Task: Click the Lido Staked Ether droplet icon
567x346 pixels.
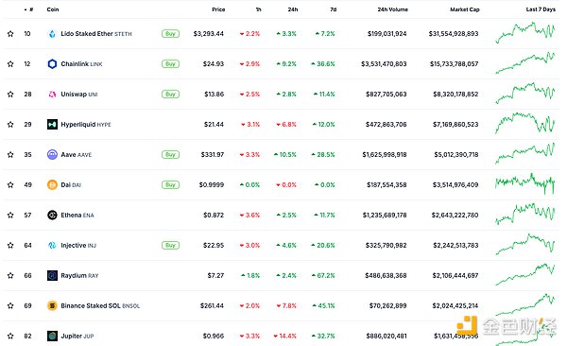Action: pos(52,34)
